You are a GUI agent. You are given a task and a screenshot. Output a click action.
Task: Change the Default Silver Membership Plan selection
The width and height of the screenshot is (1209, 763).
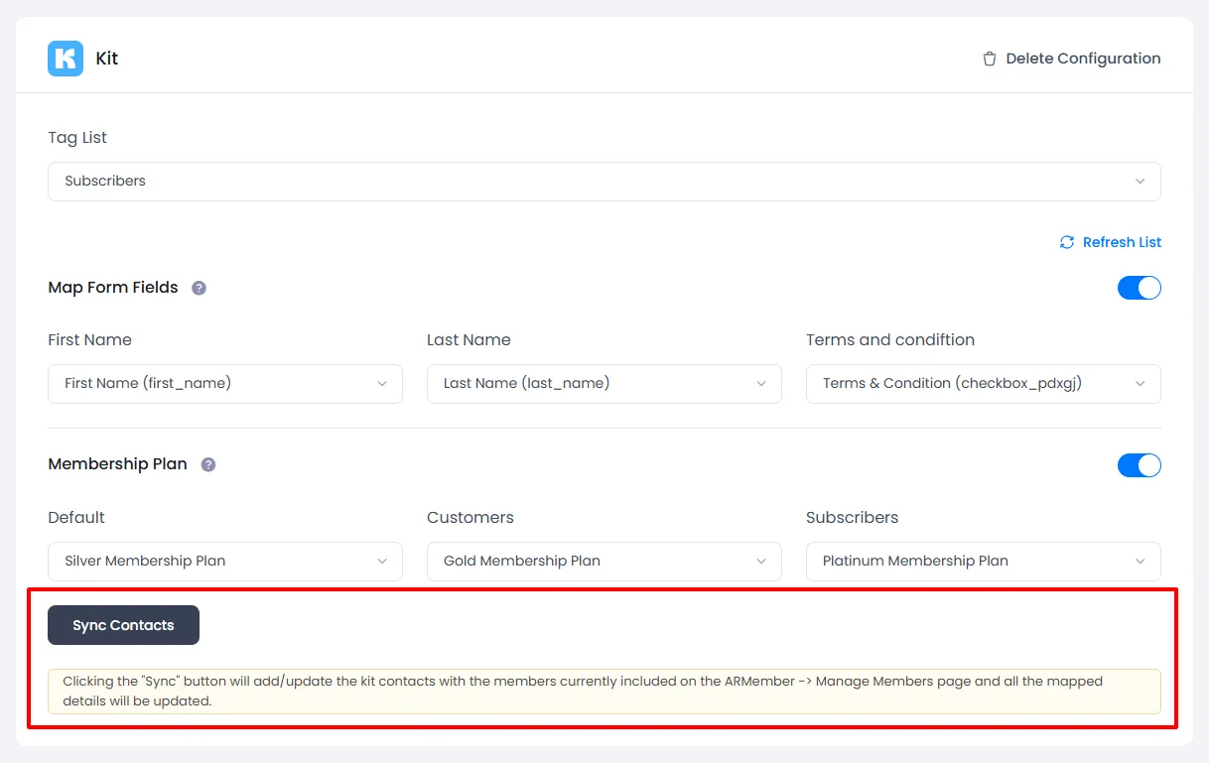click(224, 561)
